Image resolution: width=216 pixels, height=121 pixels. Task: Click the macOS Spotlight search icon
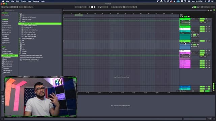coord(206,1)
